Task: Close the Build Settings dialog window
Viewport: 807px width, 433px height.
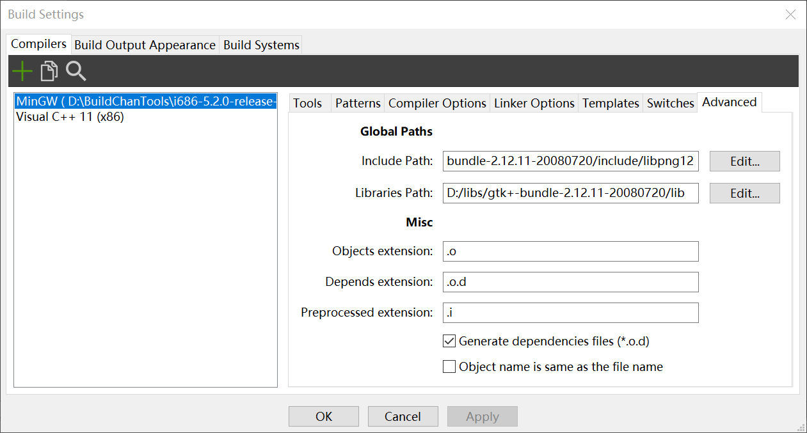Action: pyautogui.click(x=790, y=15)
